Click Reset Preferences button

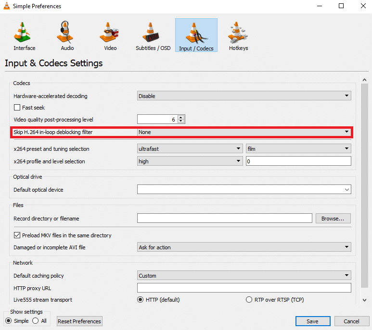click(x=79, y=321)
